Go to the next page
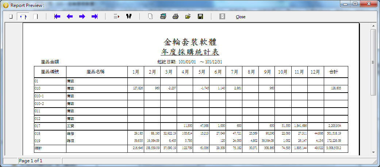The height and width of the screenshot is (167, 380). [82, 16]
